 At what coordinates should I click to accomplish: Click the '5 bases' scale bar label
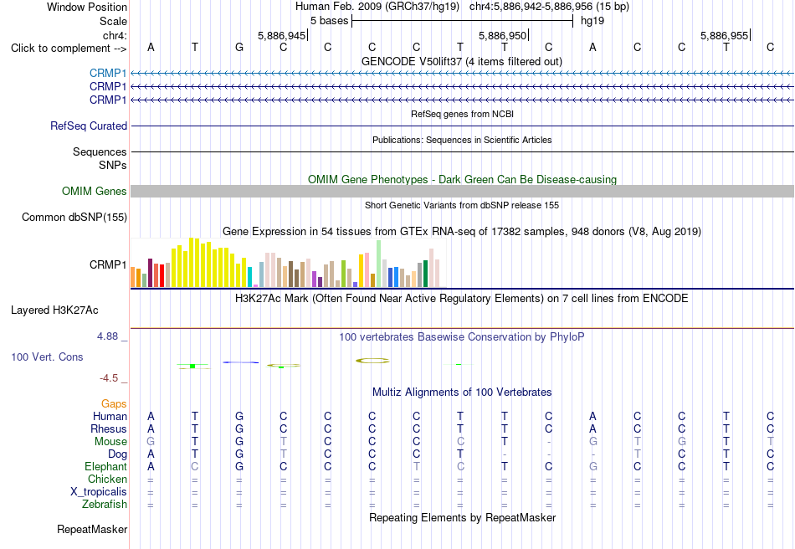click(x=330, y=21)
